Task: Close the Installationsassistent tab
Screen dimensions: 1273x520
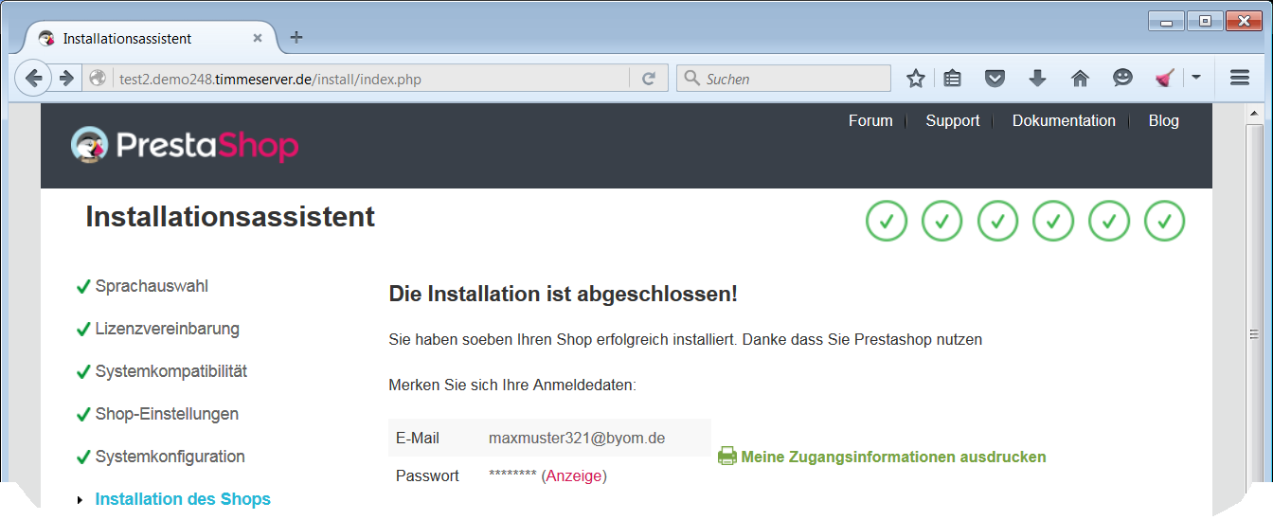Action: tap(258, 39)
